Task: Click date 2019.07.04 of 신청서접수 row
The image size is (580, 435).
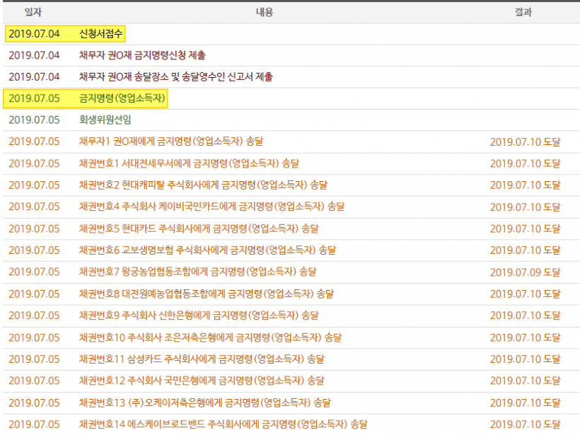Action: pos(34,34)
